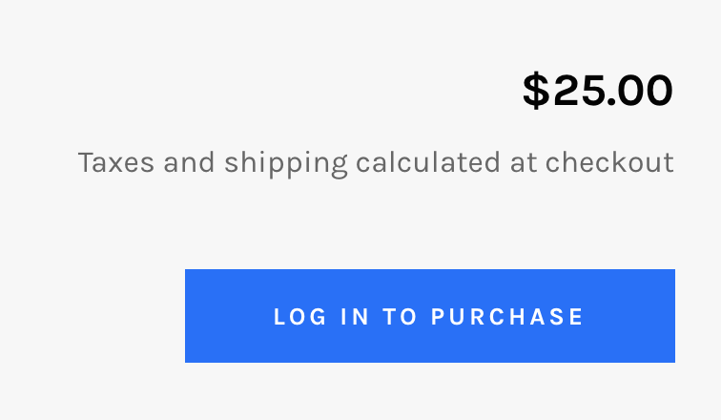Click the "25" digits in the price
This screenshot has width=721, height=420.
(573, 92)
